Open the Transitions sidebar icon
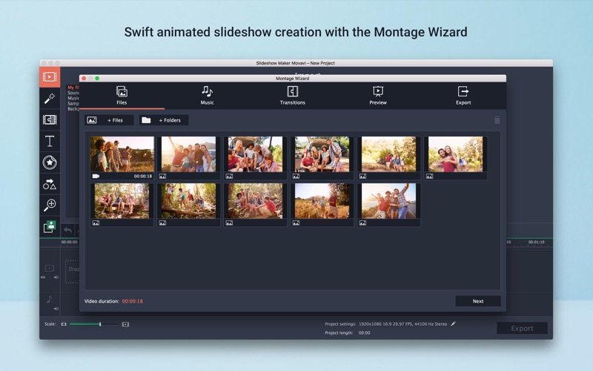The image size is (593, 371). [x=50, y=119]
